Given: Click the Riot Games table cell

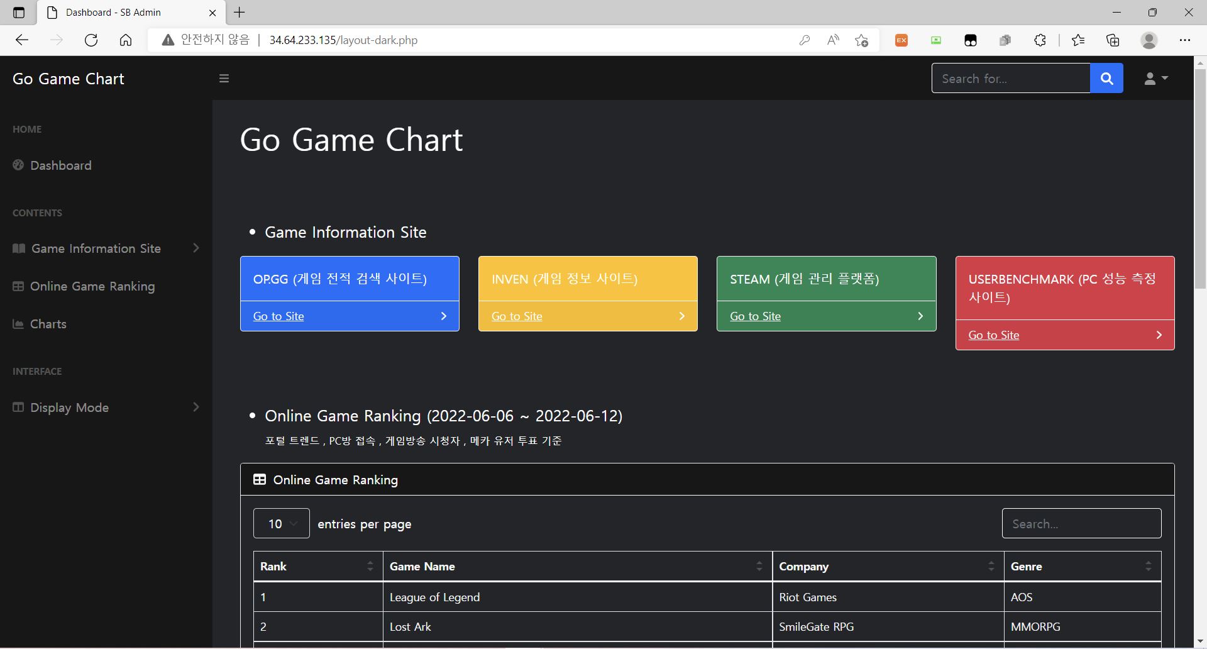Looking at the screenshot, I should pyautogui.click(x=888, y=597).
